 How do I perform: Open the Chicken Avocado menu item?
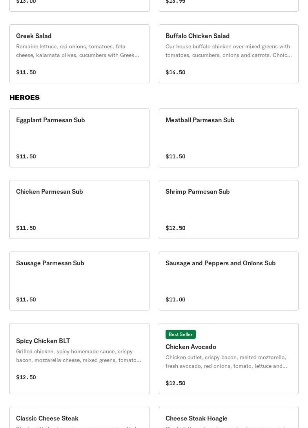pyautogui.click(x=191, y=347)
